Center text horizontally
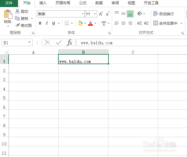The image size is (187, 157). (123, 23)
